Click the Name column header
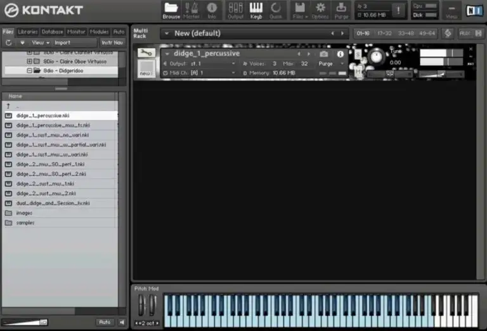The width and height of the screenshot is (487, 331). [x=59, y=96]
